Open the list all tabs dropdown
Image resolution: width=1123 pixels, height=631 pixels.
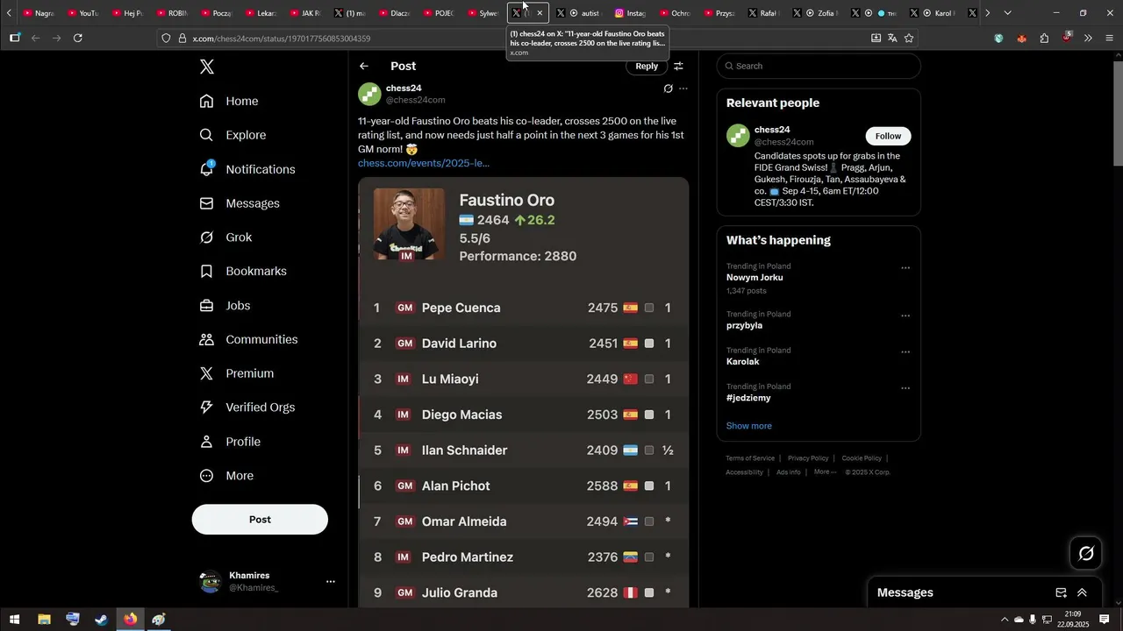click(x=1007, y=13)
